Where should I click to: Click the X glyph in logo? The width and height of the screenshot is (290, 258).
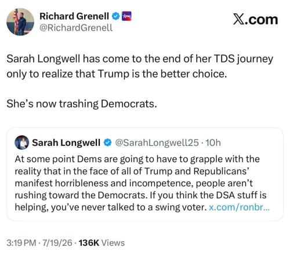click(239, 19)
